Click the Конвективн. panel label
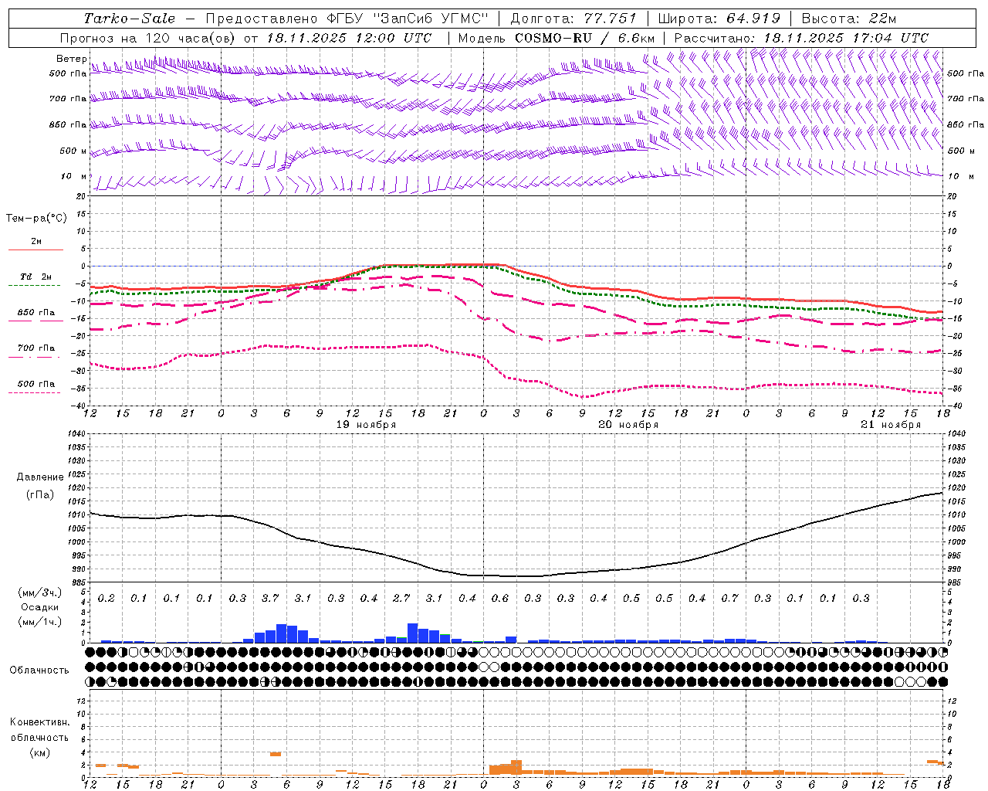Image resolution: width=988 pixels, height=791 pixels. pos(39,722)
